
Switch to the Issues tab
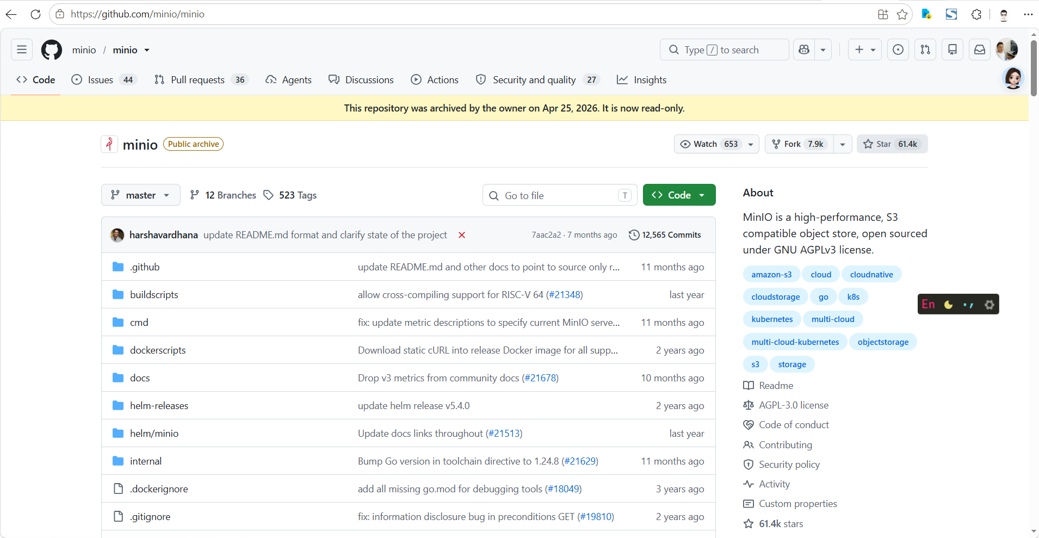103,80
